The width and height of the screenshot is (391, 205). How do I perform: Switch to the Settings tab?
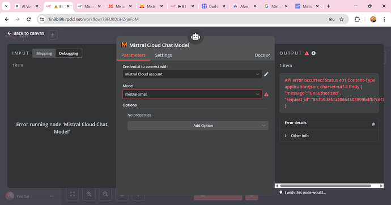163,55
